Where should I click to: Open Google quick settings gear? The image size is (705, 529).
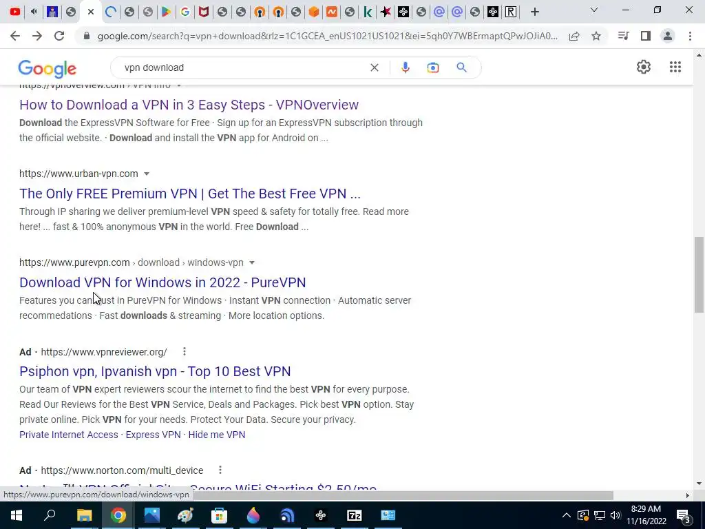click(644, 67)
